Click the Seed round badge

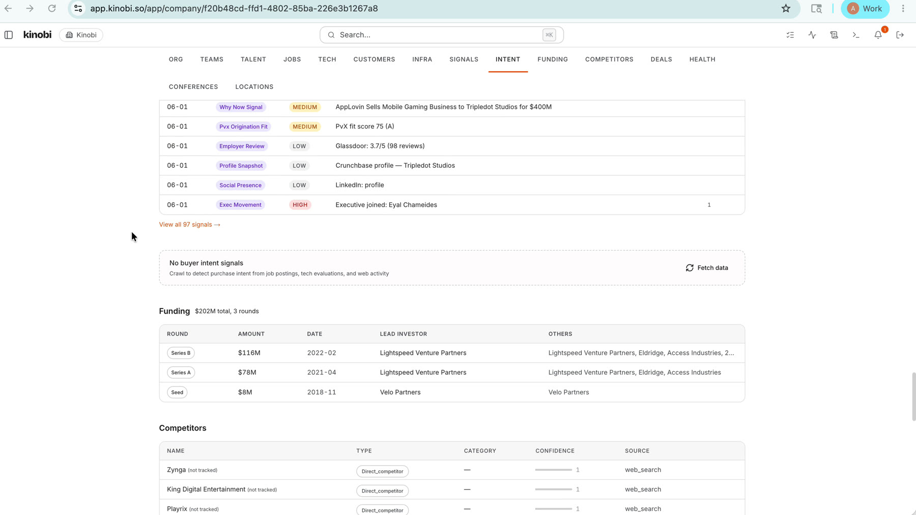(177, 392)
